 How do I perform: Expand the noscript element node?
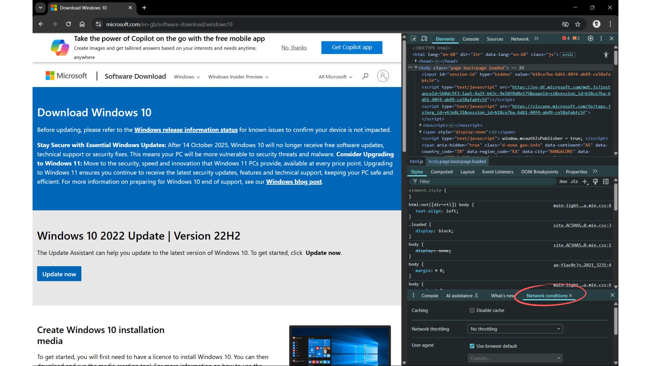(x=420, y=125)
